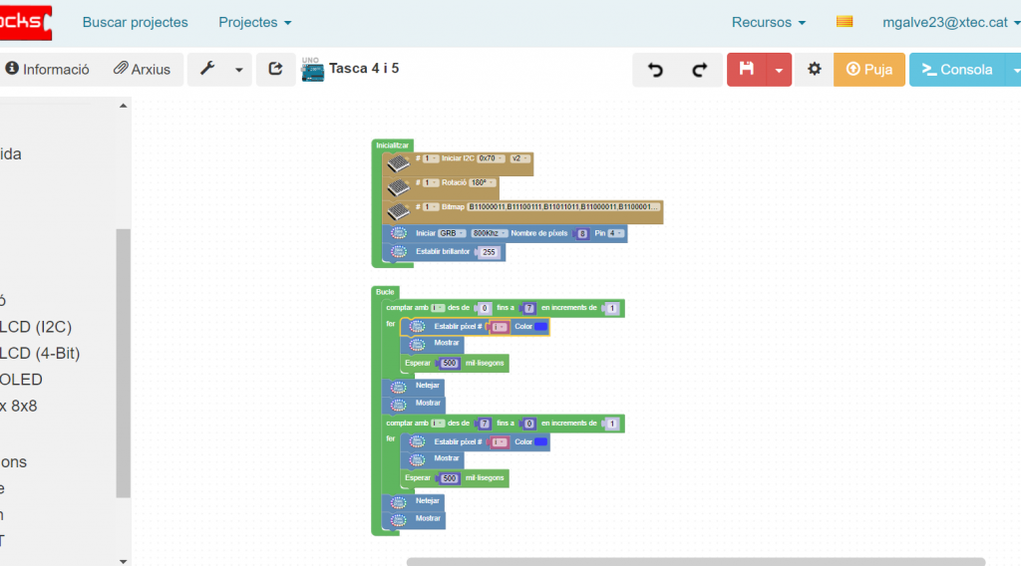Expand the Recursos dropdown menu
Image resolution: width=1021 pixels, height=566 pixels.
coord(768,22)
